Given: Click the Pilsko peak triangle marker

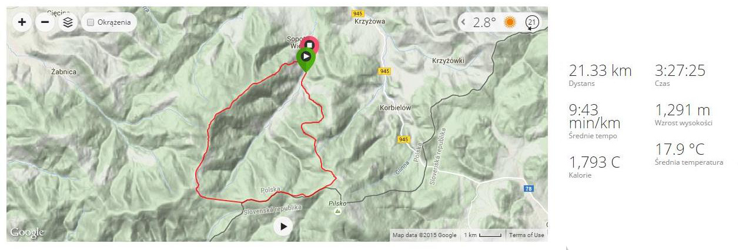Looking at the screenshot, I should 337,211.
